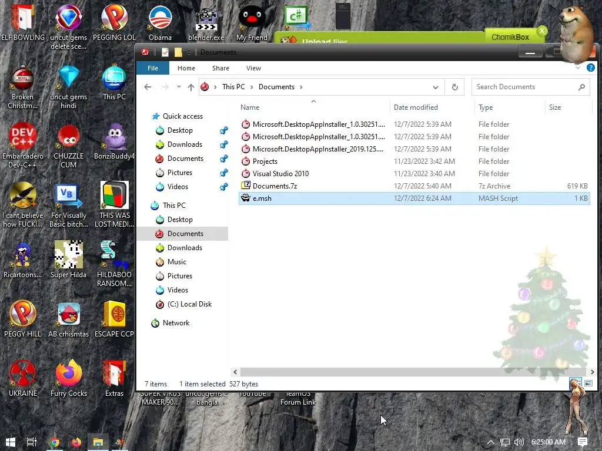The image size is (602, 451).
Task: Open Downloads under Quick access
Action: point(185,144)
